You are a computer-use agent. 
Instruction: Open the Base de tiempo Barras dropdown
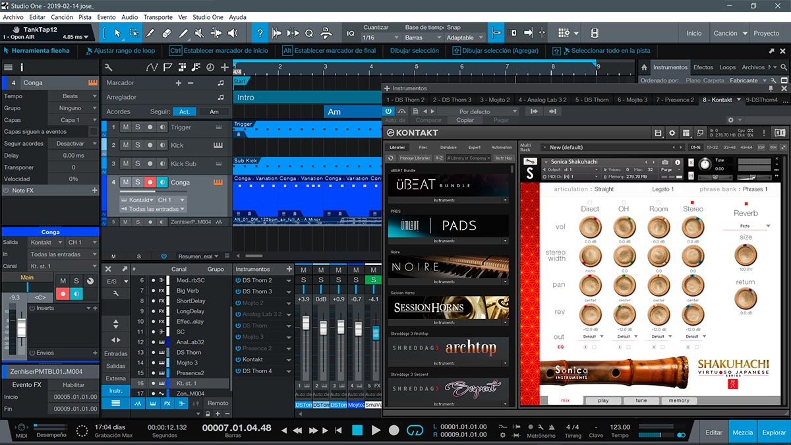[x=422, y=38]
